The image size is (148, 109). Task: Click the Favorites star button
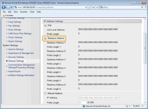[8, 15]
